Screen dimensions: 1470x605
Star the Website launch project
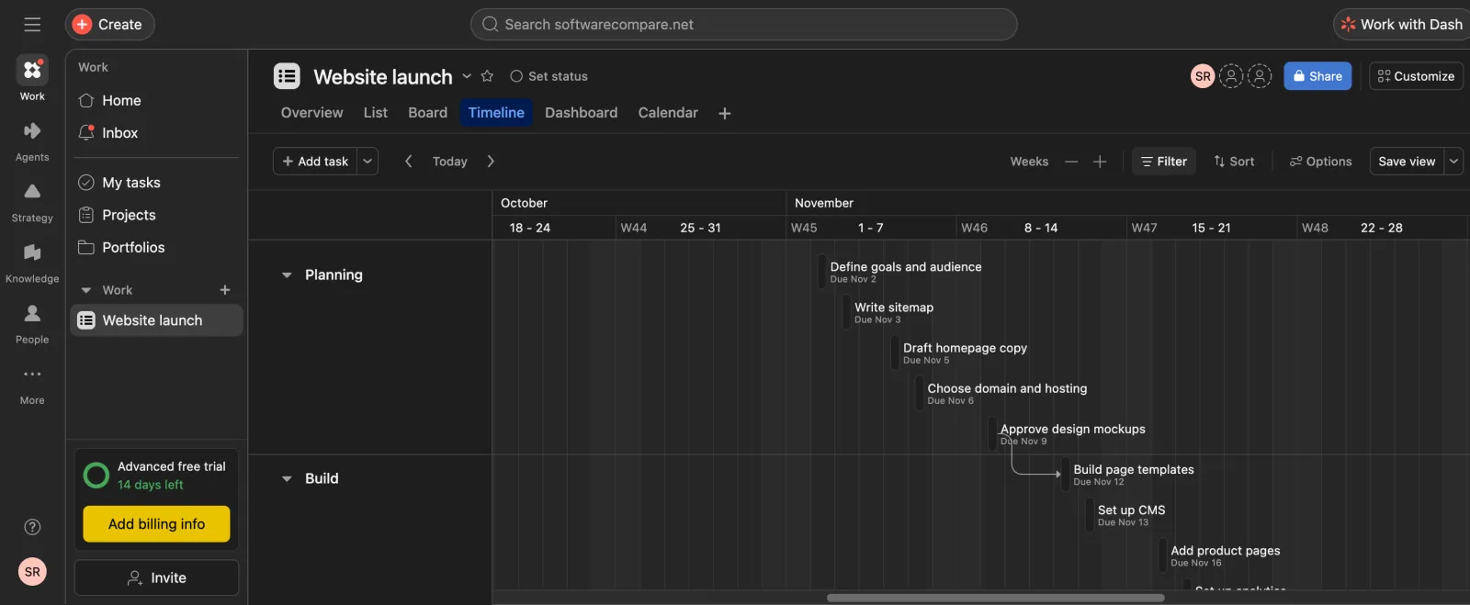(x=487, y=76)
